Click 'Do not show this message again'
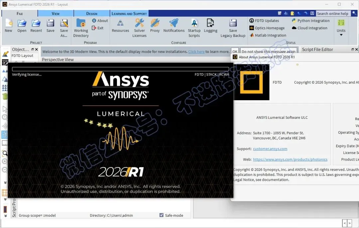359x228 pixels. pos(269,51)
